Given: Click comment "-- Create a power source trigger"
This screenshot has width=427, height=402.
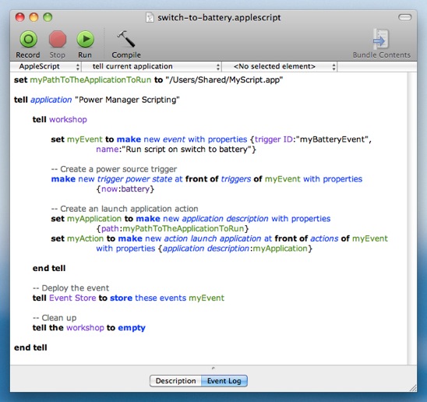Looking at the screenshot, I should 114,169.
